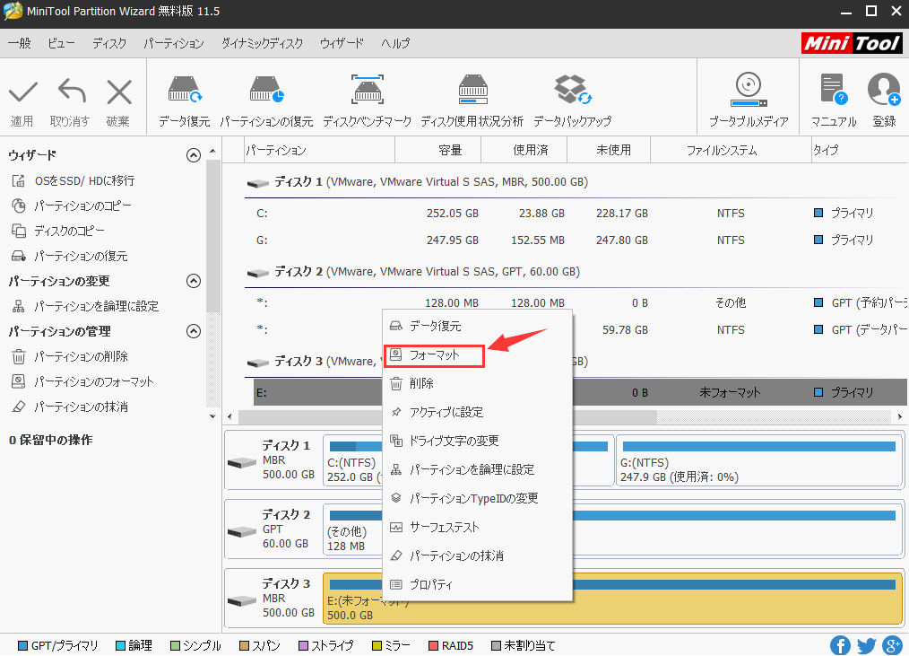Click パーティションのフォーマット in the sidebar
This screenshot has width=909, height=656.
click(x=82, y=381)
